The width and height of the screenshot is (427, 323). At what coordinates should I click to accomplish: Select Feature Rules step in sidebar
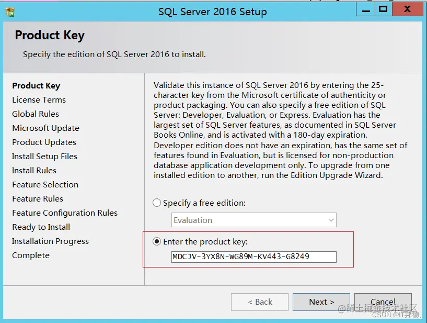pos(38,198)
